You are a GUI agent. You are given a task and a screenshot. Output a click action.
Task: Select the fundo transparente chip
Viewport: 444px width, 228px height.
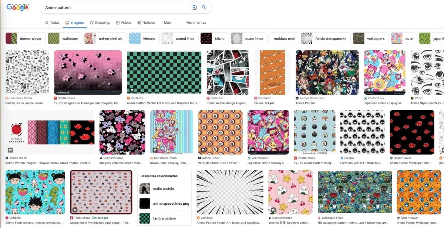click(326, 38)
